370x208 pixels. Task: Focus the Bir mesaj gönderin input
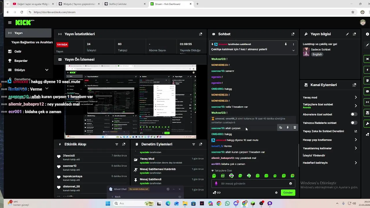click(253, 183)
